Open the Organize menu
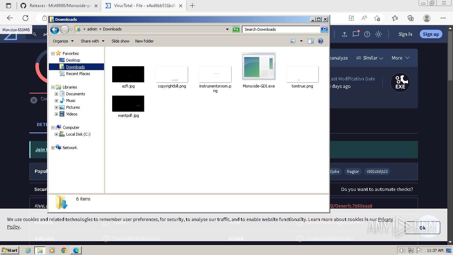453x255 pixels. (63, 41)
